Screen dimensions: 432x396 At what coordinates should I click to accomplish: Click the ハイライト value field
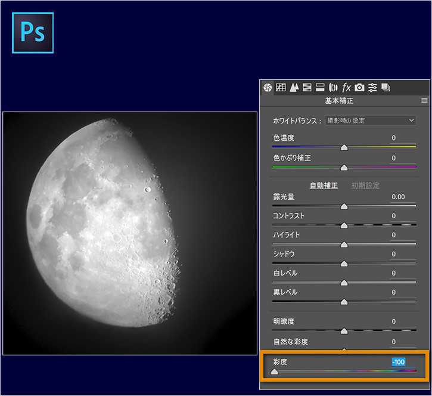pyautogui.click(x=403, y=235)
